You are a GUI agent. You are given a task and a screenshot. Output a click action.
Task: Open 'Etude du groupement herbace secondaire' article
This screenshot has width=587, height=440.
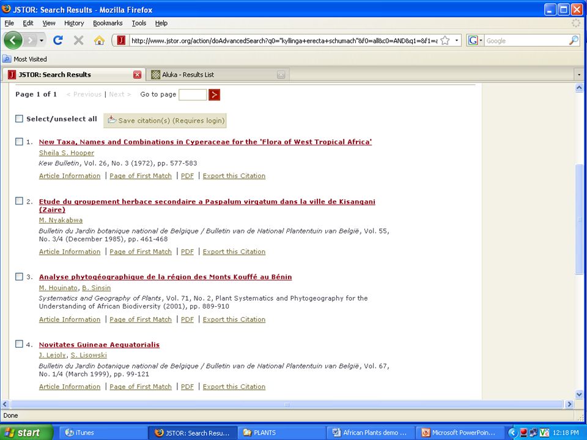[x=207, y=205]
